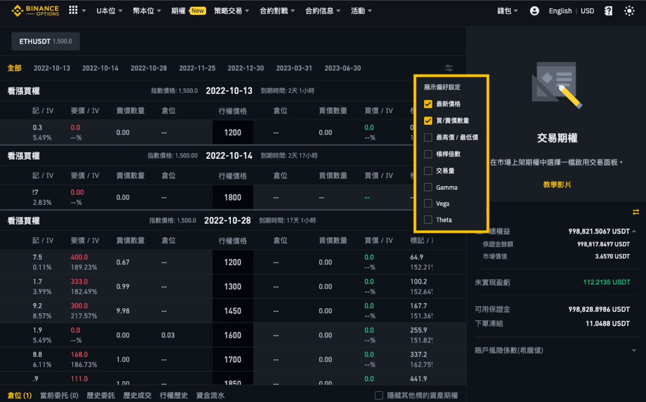Expand the 幣本位 dropdown menu
This screenshot has height=402, width=646.
tap(147, 11)
